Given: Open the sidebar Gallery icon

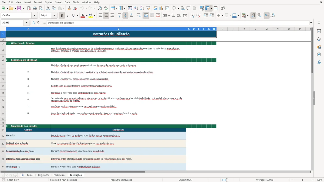Looking at the screenshot, I should click(319, 47).
